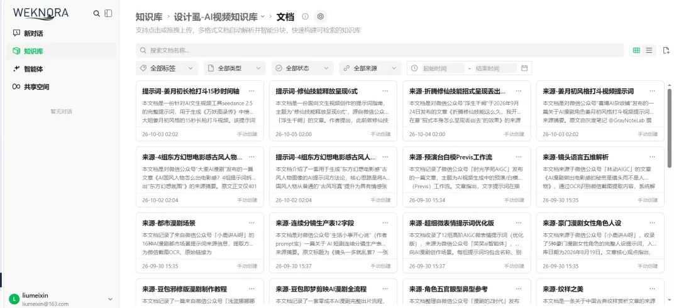Open document 来源-超细微表情提示词优化版
679x308 pixels.
coord(451,223)
